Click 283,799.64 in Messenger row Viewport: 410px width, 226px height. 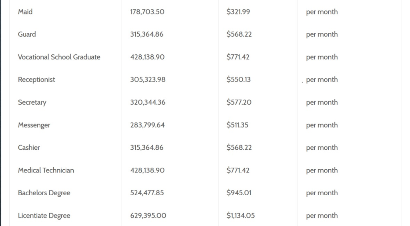click(x=147, y=125)
